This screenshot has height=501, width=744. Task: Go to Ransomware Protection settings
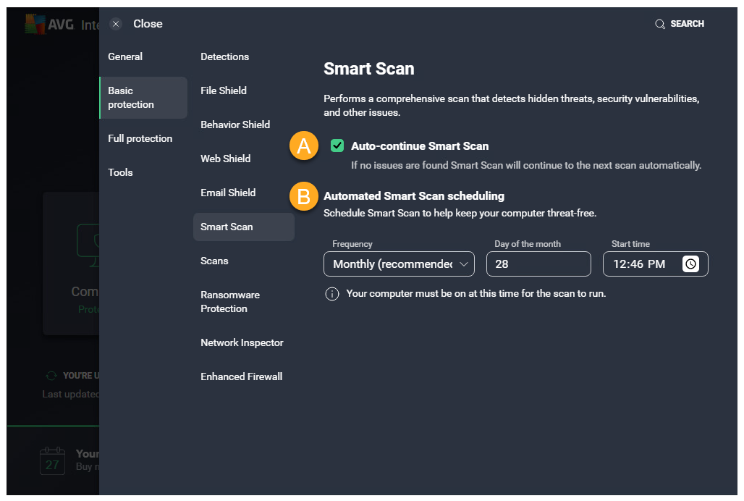click(x=230, y=302)
